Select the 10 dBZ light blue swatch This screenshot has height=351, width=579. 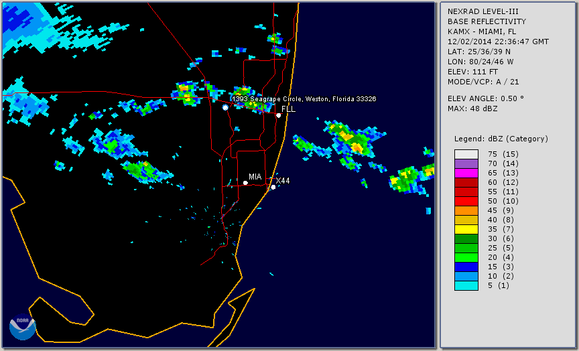coord(466,277)
